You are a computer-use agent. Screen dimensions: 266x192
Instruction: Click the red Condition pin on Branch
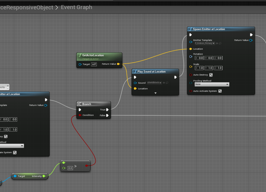[80, 115]
